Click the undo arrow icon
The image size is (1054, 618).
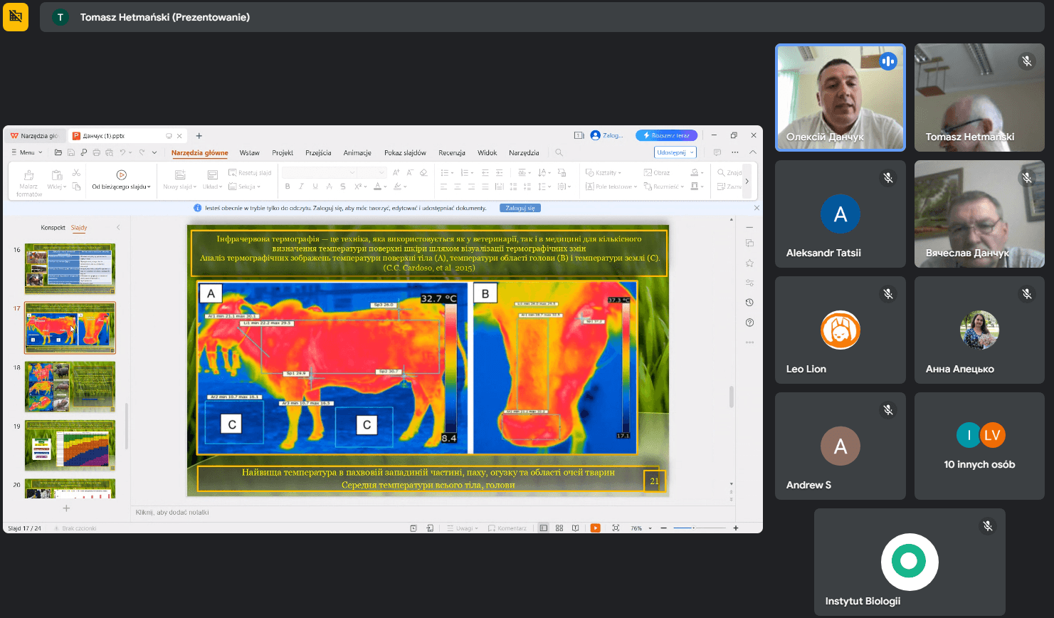tap(122, 152)
